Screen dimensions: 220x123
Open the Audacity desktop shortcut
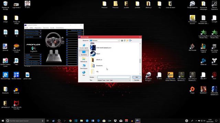point(16,90)
